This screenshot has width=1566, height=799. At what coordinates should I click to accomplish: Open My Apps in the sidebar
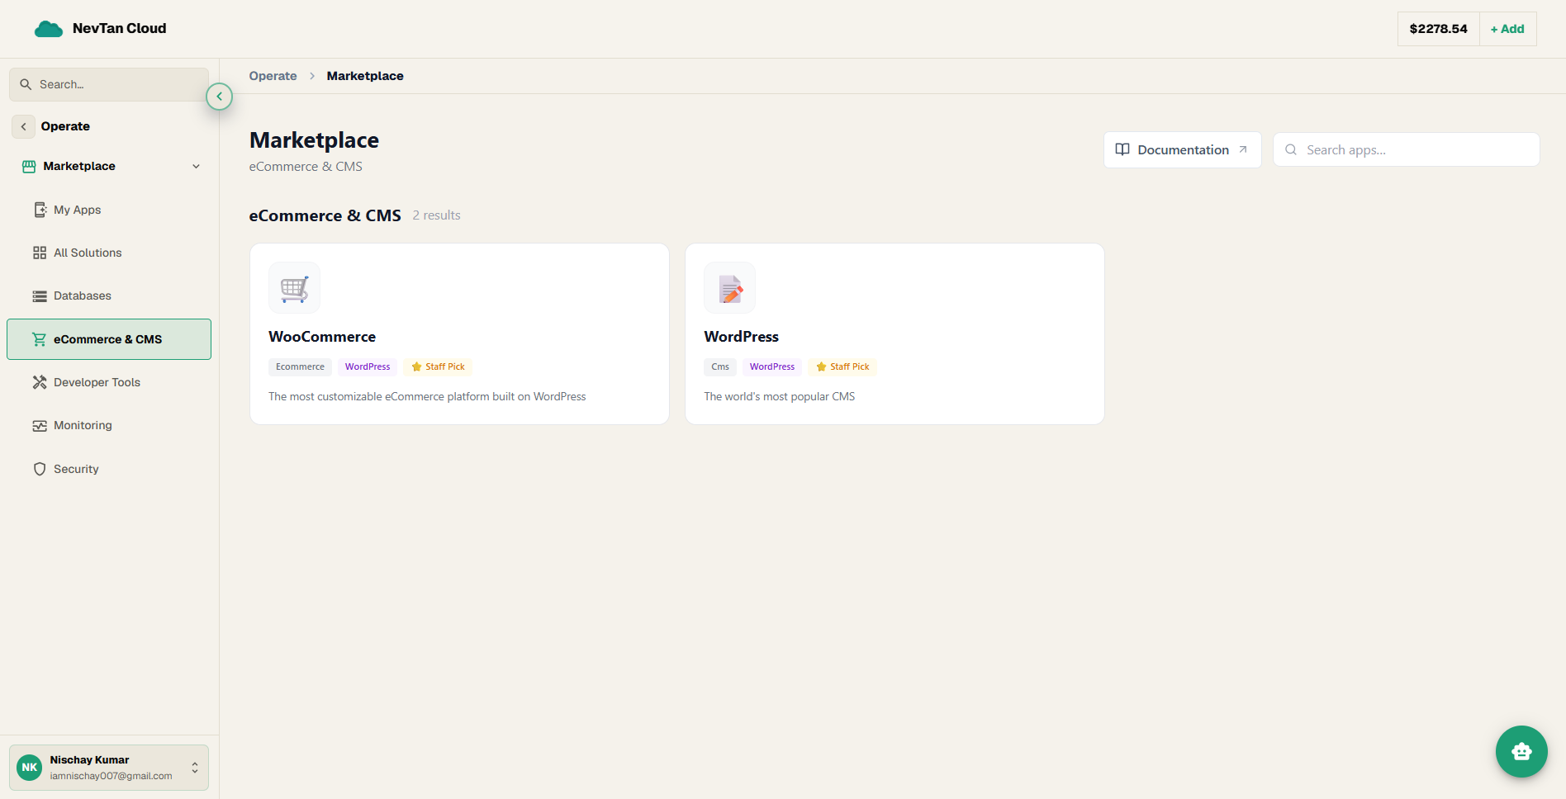pos(109,210)
